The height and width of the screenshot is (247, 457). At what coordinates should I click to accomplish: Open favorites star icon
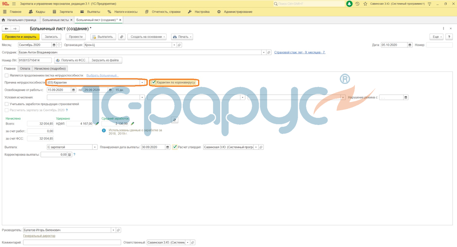click(x=365, y=4)
